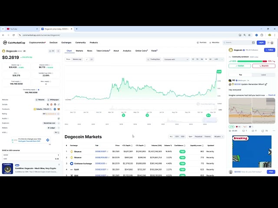Open the Analytics tab
278x208 pixels.
click(127, 51)
